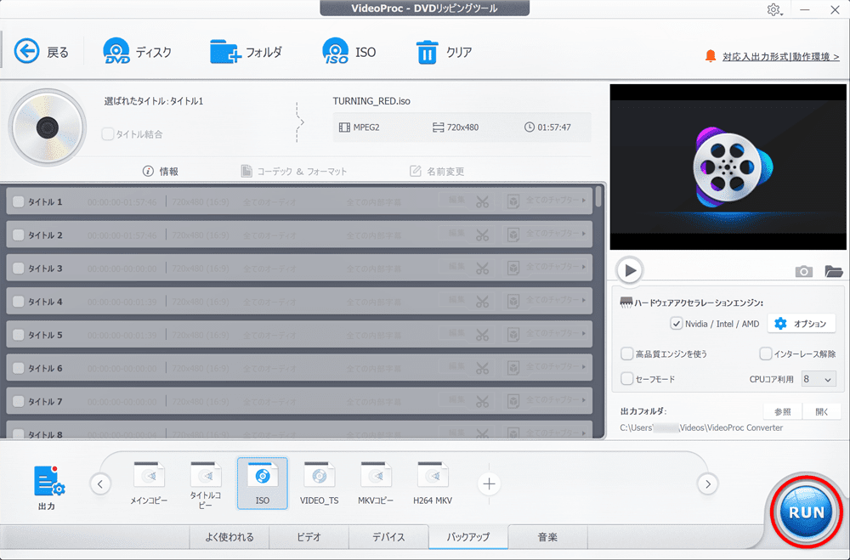Switch to the ビデオ tab

point(309,537)
